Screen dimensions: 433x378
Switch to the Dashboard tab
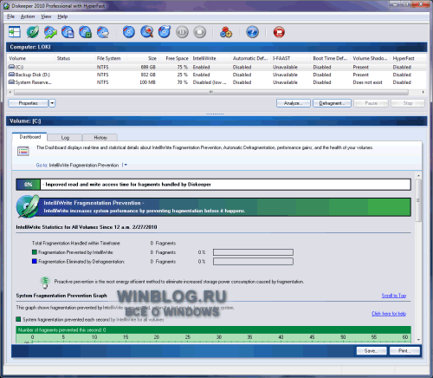(x=30, y=137)
